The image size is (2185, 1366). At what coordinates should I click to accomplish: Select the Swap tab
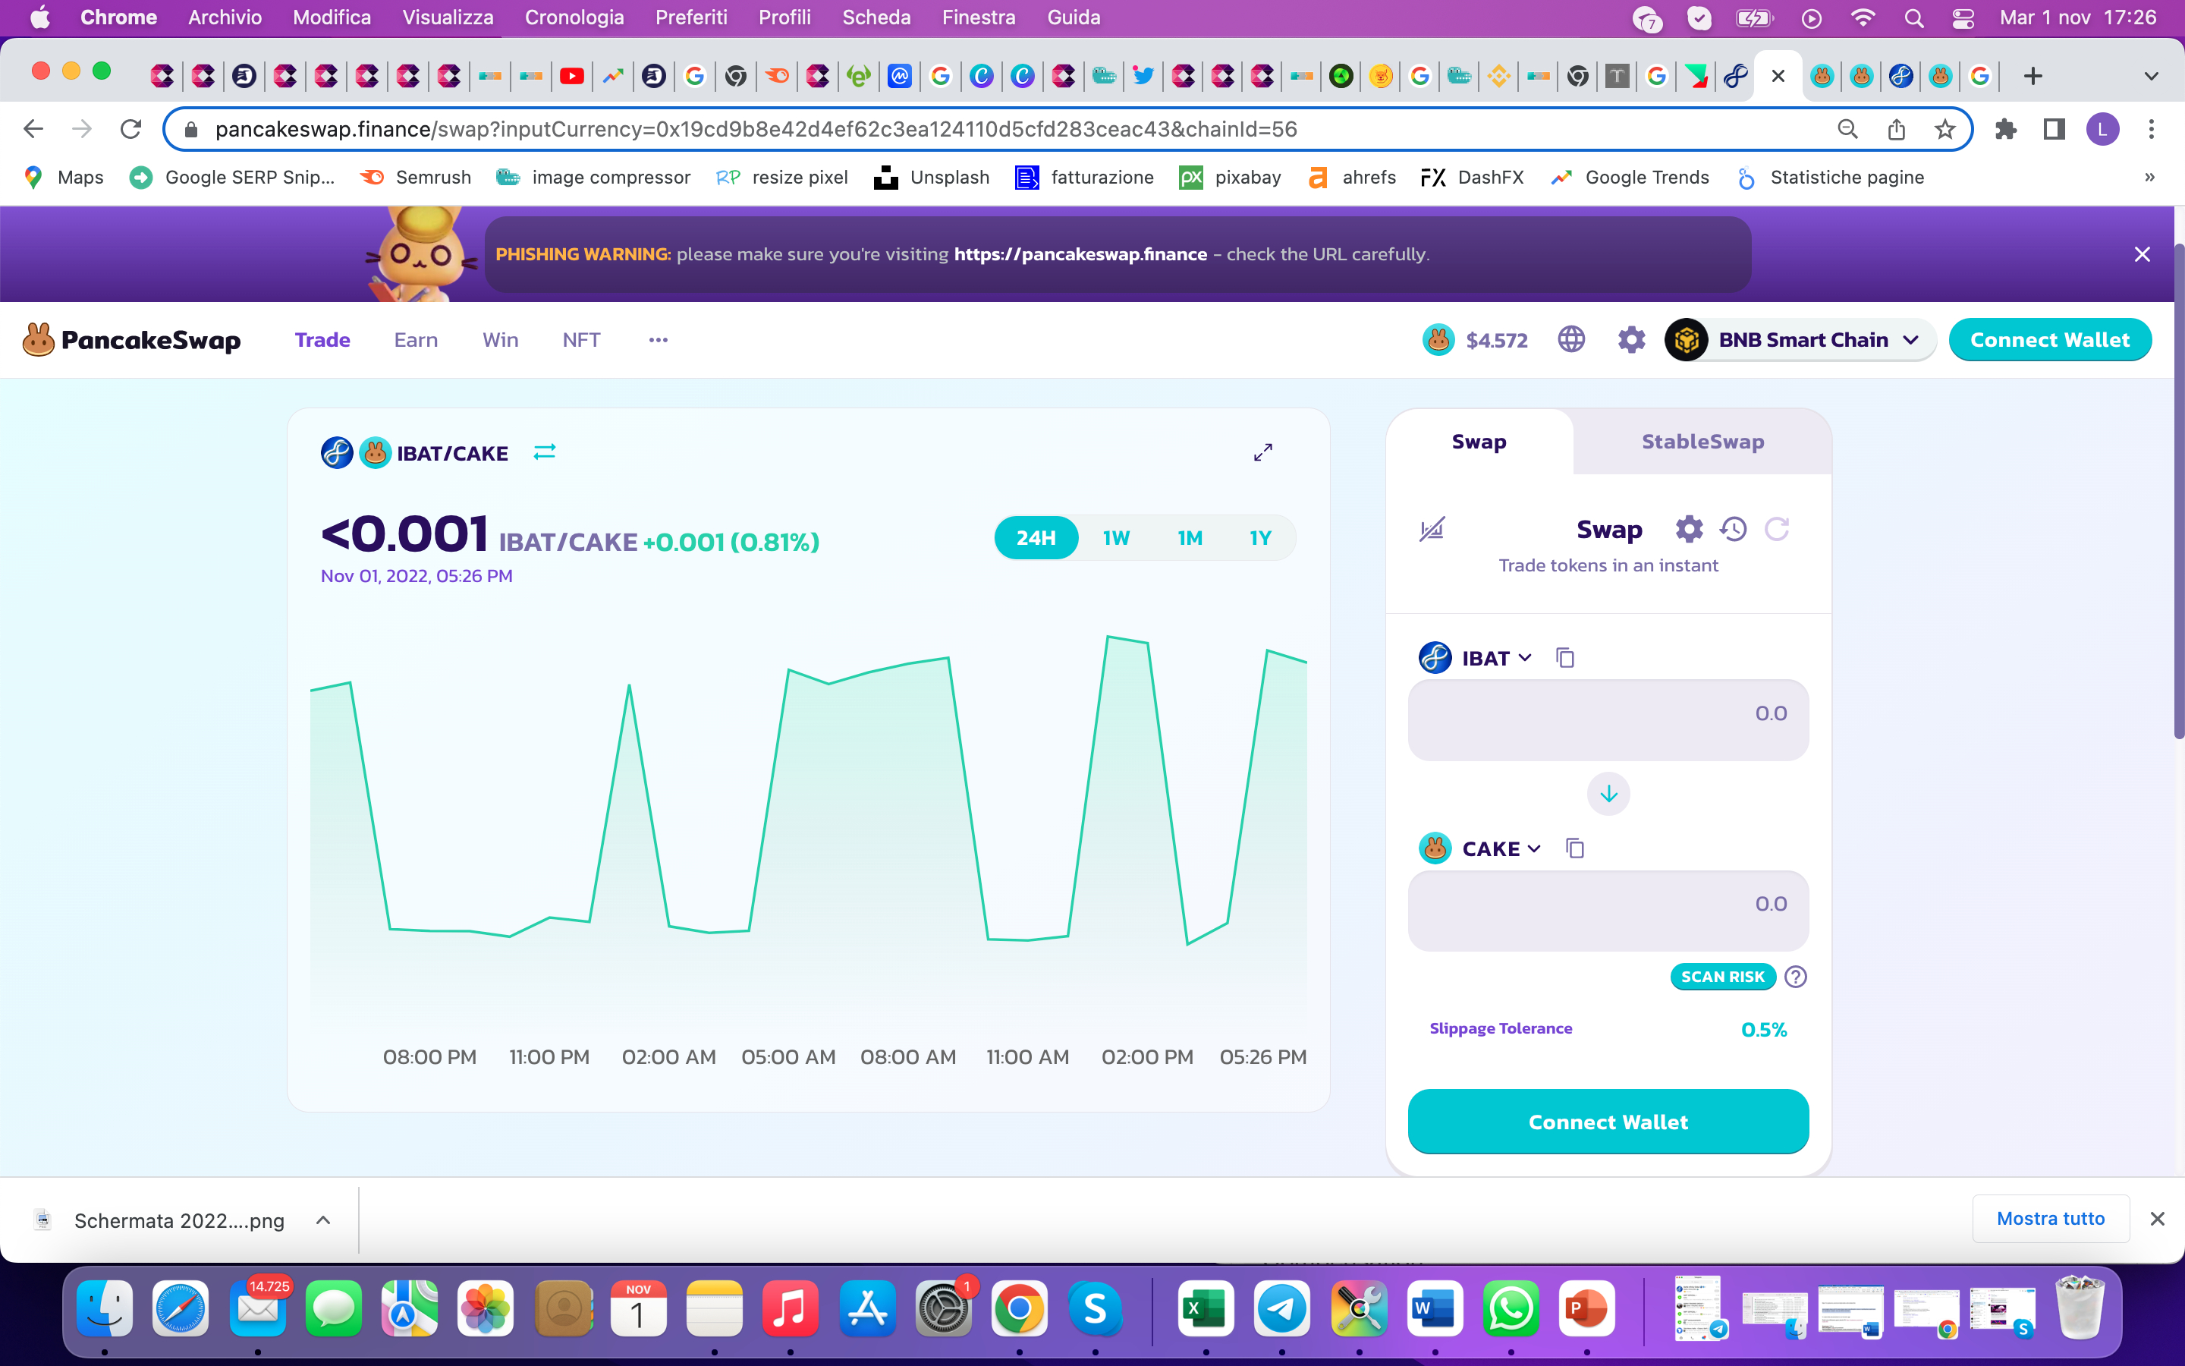1479,441
